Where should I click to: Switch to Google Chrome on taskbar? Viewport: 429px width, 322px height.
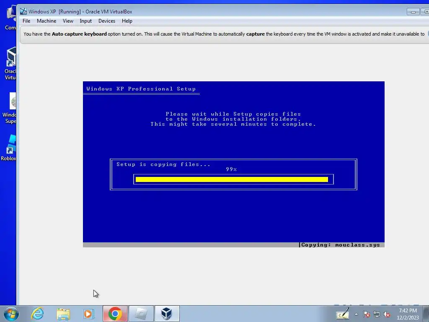pyautogui.click(x=115, y=314)
